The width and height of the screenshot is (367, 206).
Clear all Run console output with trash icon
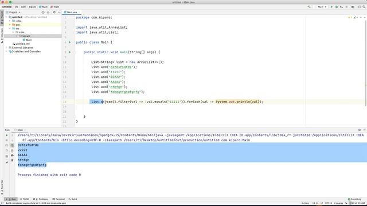point(12,160)
